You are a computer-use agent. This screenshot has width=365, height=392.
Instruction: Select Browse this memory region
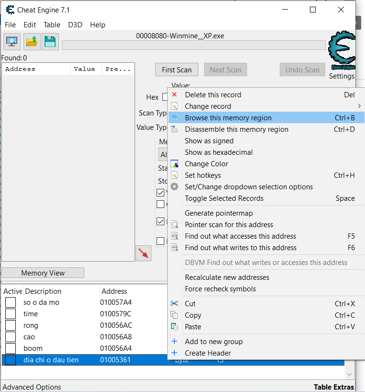pyautogui.click(x=266, y=117)
